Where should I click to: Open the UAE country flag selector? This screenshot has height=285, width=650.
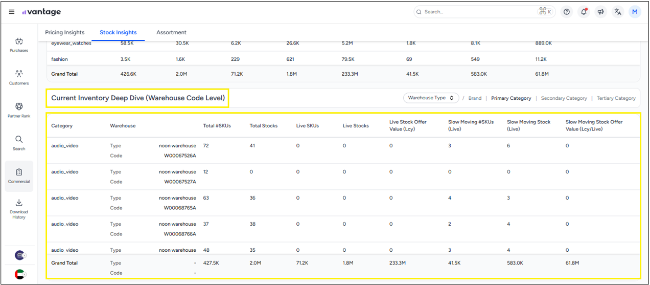19,274
